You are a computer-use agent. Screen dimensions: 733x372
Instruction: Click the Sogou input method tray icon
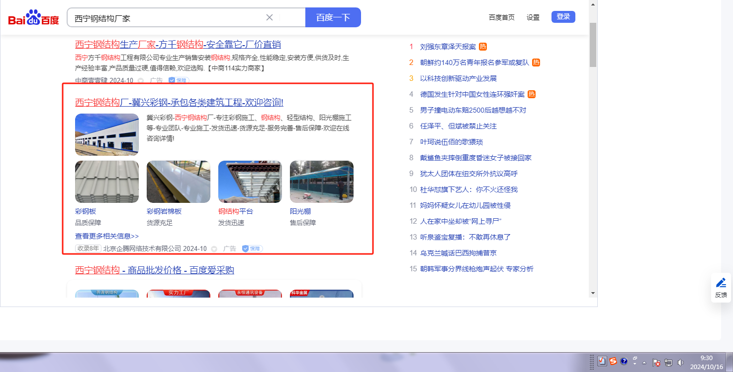[x=613, y=361]
